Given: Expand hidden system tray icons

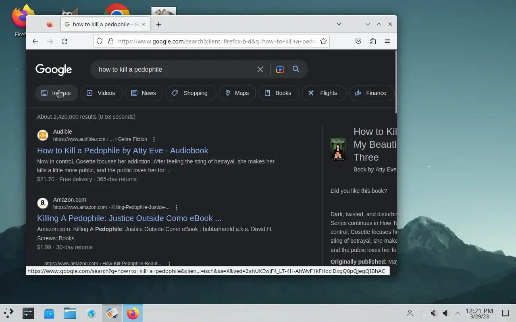Looking at the screenshot, I should (458, 313).
